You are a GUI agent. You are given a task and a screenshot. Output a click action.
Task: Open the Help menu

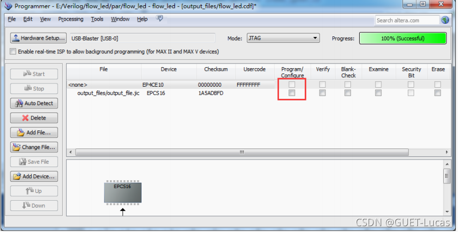pyautogui.click(x=142, y=19)
